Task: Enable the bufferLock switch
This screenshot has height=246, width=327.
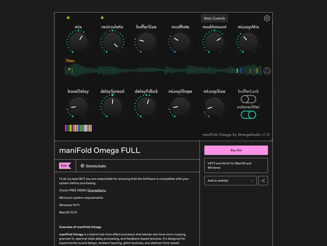Action: tap(248, 99)
